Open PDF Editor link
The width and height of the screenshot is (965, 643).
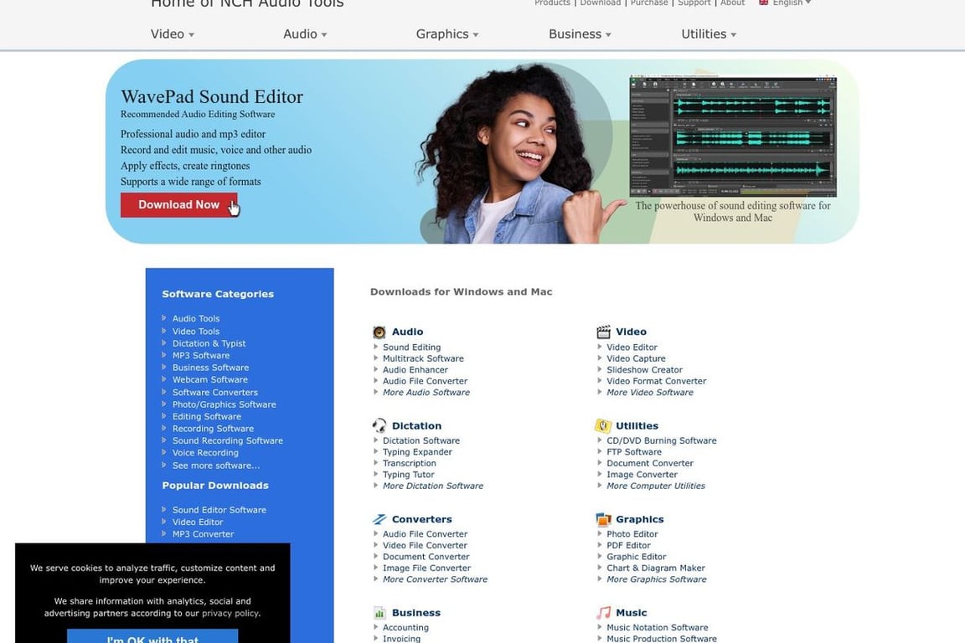tap(628, 546)
